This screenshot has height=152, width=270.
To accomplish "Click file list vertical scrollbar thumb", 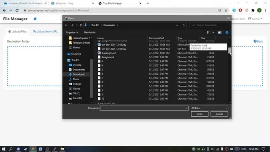I will [229, 51].
